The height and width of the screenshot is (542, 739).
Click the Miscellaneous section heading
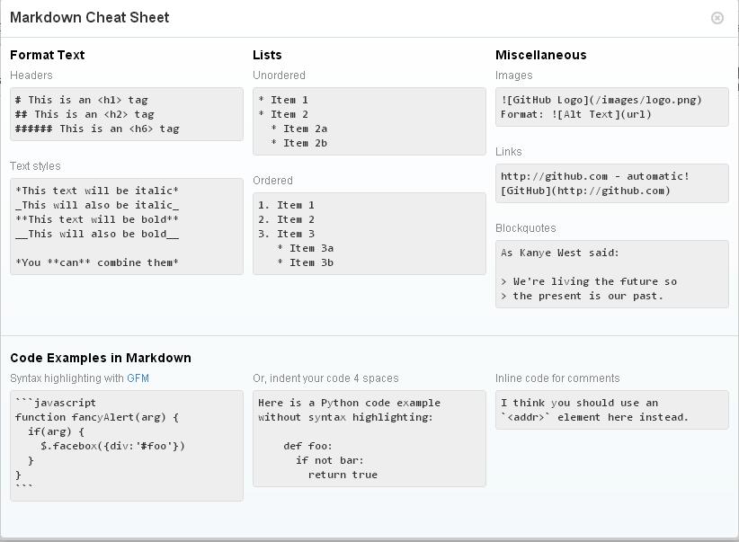point(540,55)
